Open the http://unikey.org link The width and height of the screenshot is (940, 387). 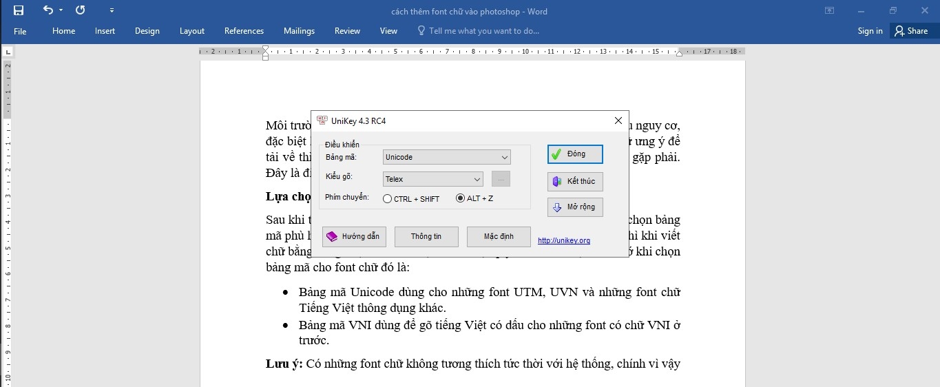(564, 240)
